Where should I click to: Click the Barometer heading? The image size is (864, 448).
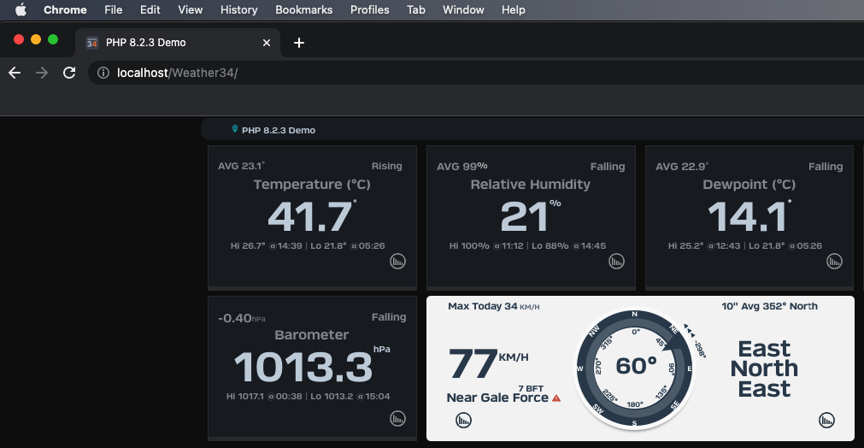point(312,335)
